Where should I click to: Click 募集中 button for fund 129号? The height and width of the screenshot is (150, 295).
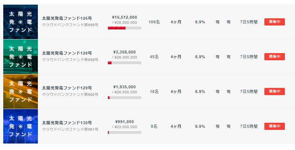coord(274,92)
